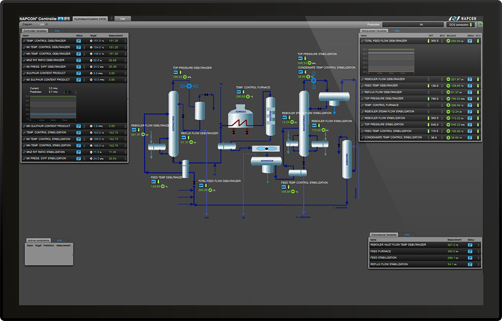Open MV badge under Top Pressure Debutanizer

(x=175, y=72)
